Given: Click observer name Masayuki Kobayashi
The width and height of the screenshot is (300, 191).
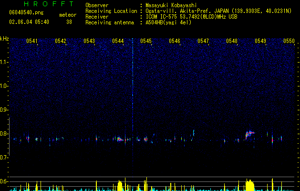Looking at the screenshot, I should (x=171, y=5).
